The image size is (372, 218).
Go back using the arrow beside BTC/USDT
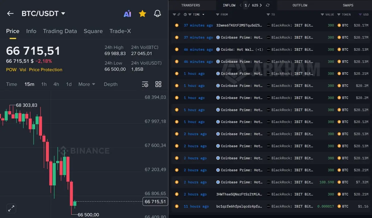pyautogui.click(x=10, y=14)
